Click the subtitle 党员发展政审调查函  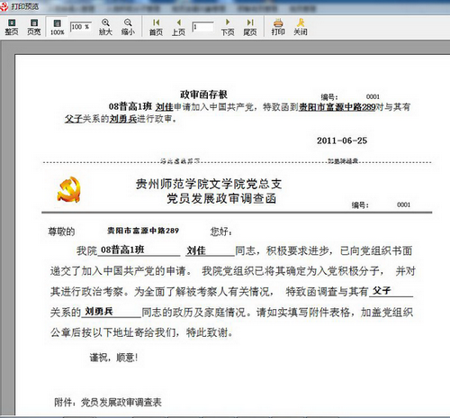[221, 198]
